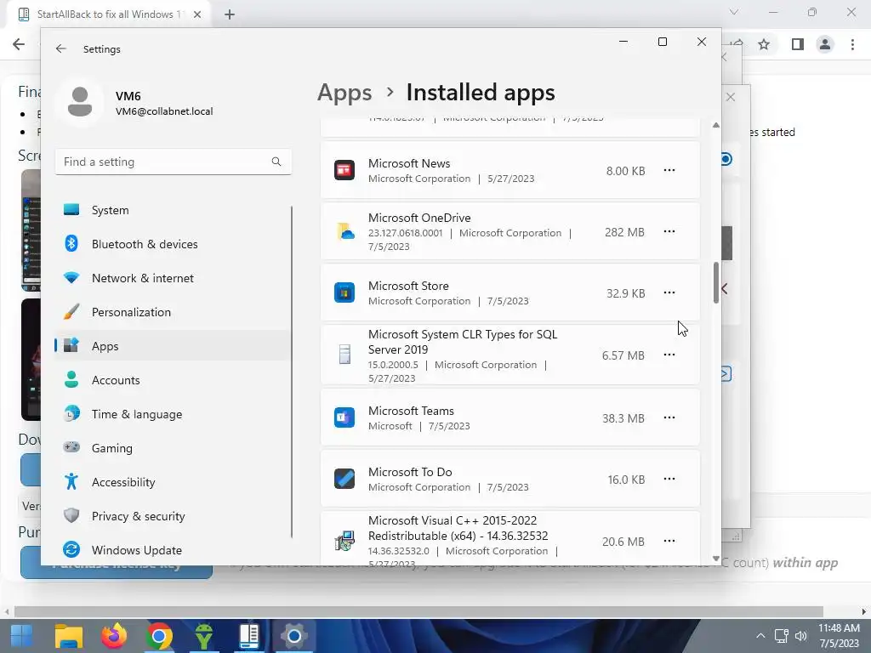Click the SQL Server CLR Types icon
Viewport: 871px width, 653px height.
(x=344, y=355)
